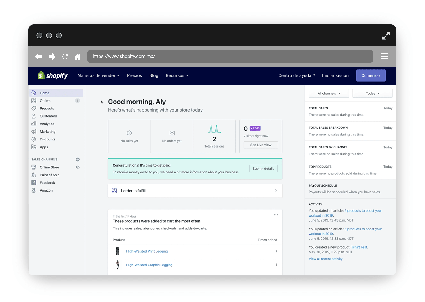The image size is (425, 302).
Task: Open the Tshirt Test product link
Action: click(359, 247)
